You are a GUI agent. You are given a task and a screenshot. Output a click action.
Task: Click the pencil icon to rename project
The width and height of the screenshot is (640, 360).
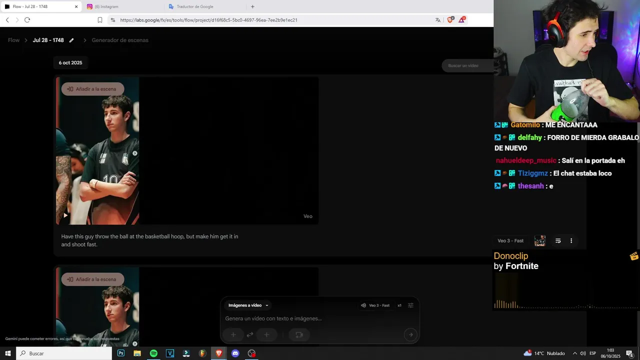pyautogui.click(x=71, y=40)
